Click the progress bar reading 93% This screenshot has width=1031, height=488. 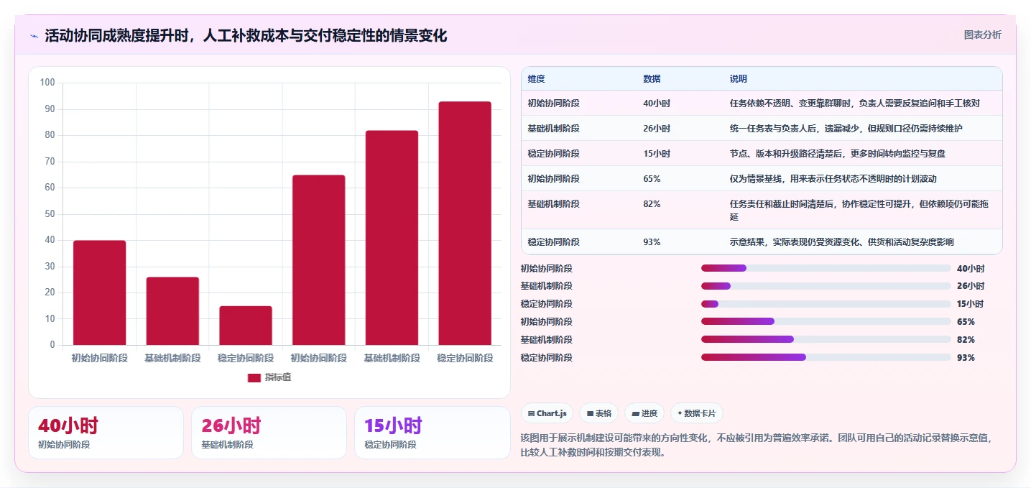tap(826, 357)
